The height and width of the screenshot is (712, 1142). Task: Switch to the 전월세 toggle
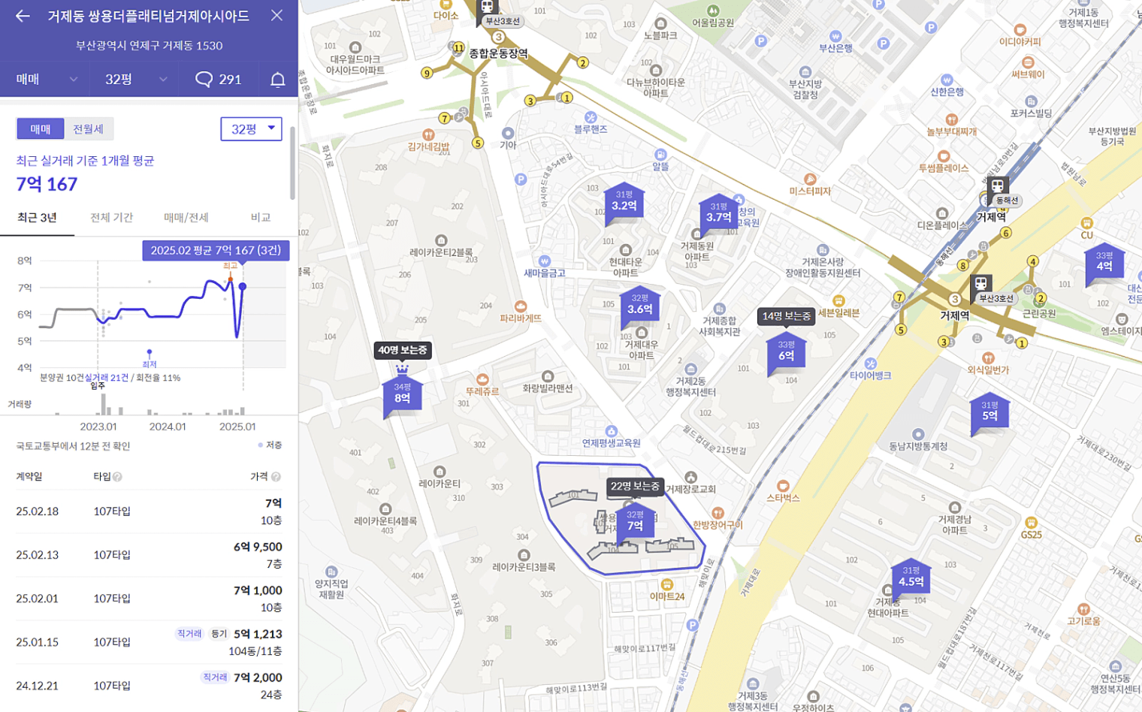88,129
